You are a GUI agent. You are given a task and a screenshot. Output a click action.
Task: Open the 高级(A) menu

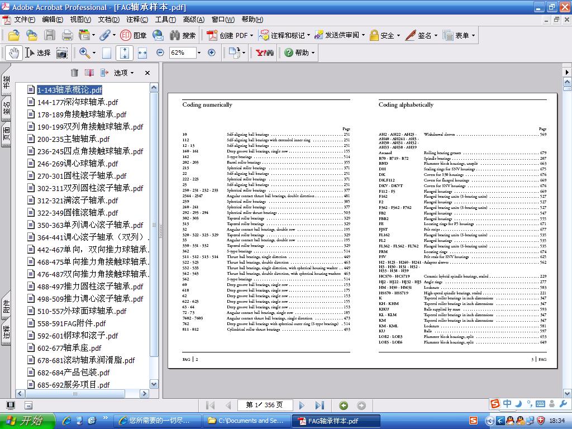[194, 20]
